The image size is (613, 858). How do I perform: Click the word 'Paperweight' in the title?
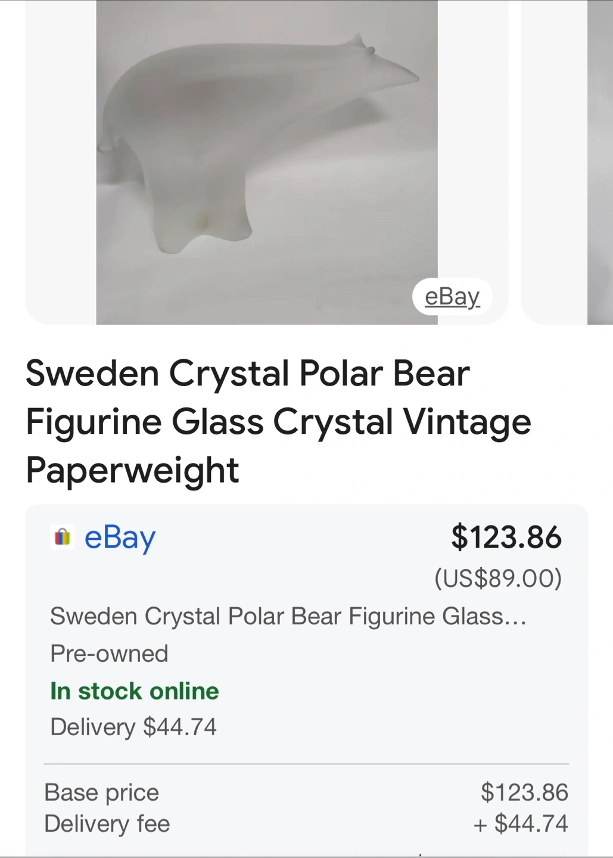click(x=132, y=470)
